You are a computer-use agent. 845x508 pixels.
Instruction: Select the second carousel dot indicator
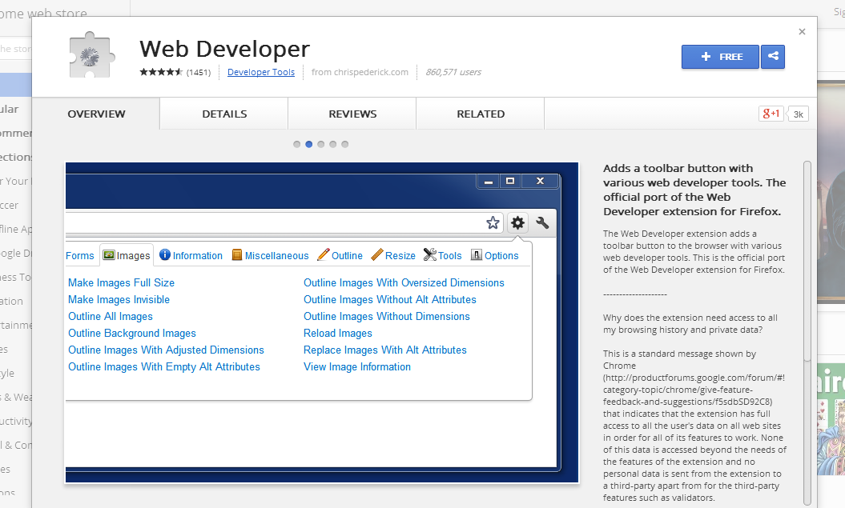click(308, 144)
